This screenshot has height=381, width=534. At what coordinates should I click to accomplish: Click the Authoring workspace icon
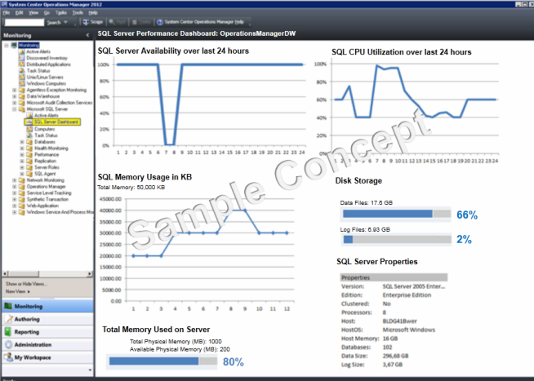(x=8, y=319)
